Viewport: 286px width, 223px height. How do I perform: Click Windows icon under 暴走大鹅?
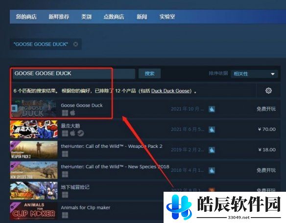coord(65,133)
